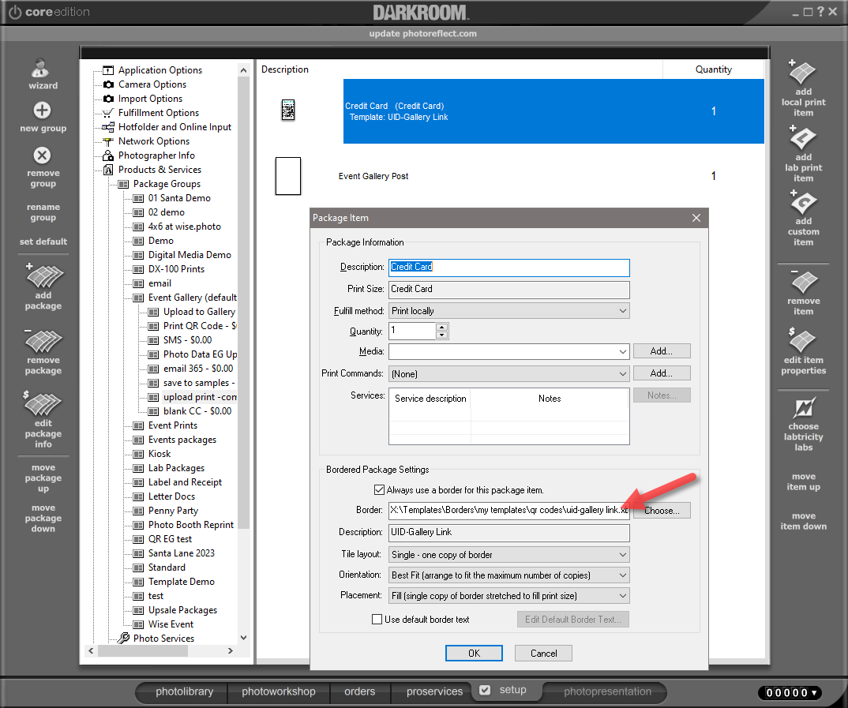Select Photo Booth Reprint group in tree

point(191,525)
